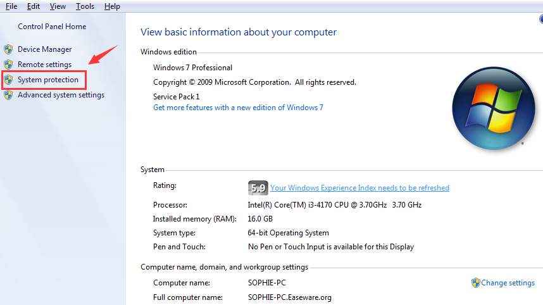
Task: Click the Rating label
Action: pyautogui.click(x=165, y=185)
